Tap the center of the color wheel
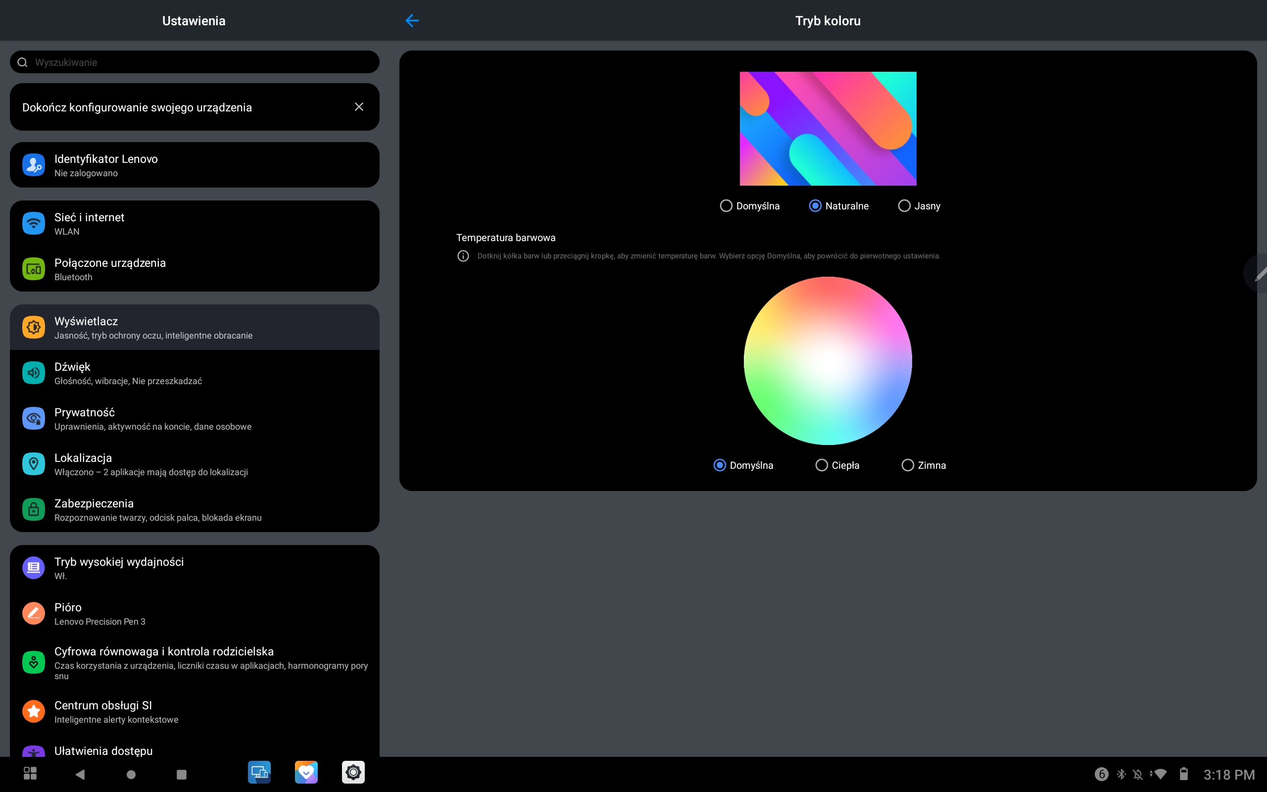The height and width of the screenshot is (792, 1267). click(x=828, y=361)
